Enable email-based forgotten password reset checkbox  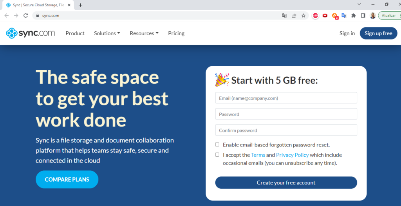[x=217, y=145]
